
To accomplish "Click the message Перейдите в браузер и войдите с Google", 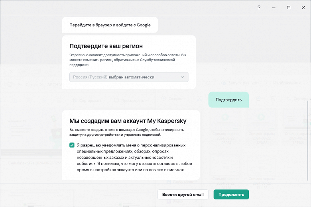I will click(110, 25).
